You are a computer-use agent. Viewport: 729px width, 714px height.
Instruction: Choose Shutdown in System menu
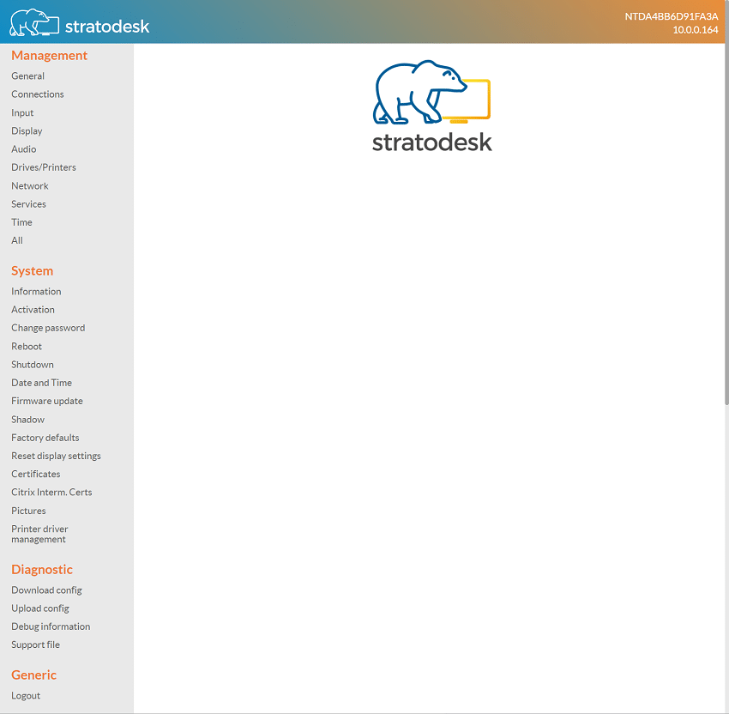33,364
